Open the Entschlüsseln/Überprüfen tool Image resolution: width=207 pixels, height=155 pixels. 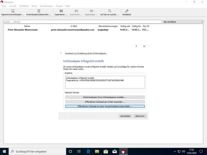click(39, 11)
